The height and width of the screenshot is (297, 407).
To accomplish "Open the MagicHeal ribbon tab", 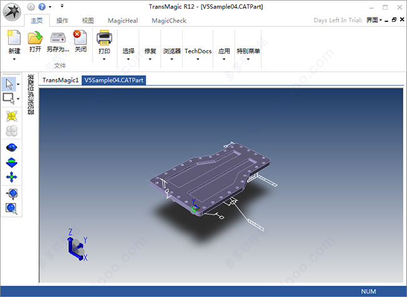I will [x=123, y=21].
